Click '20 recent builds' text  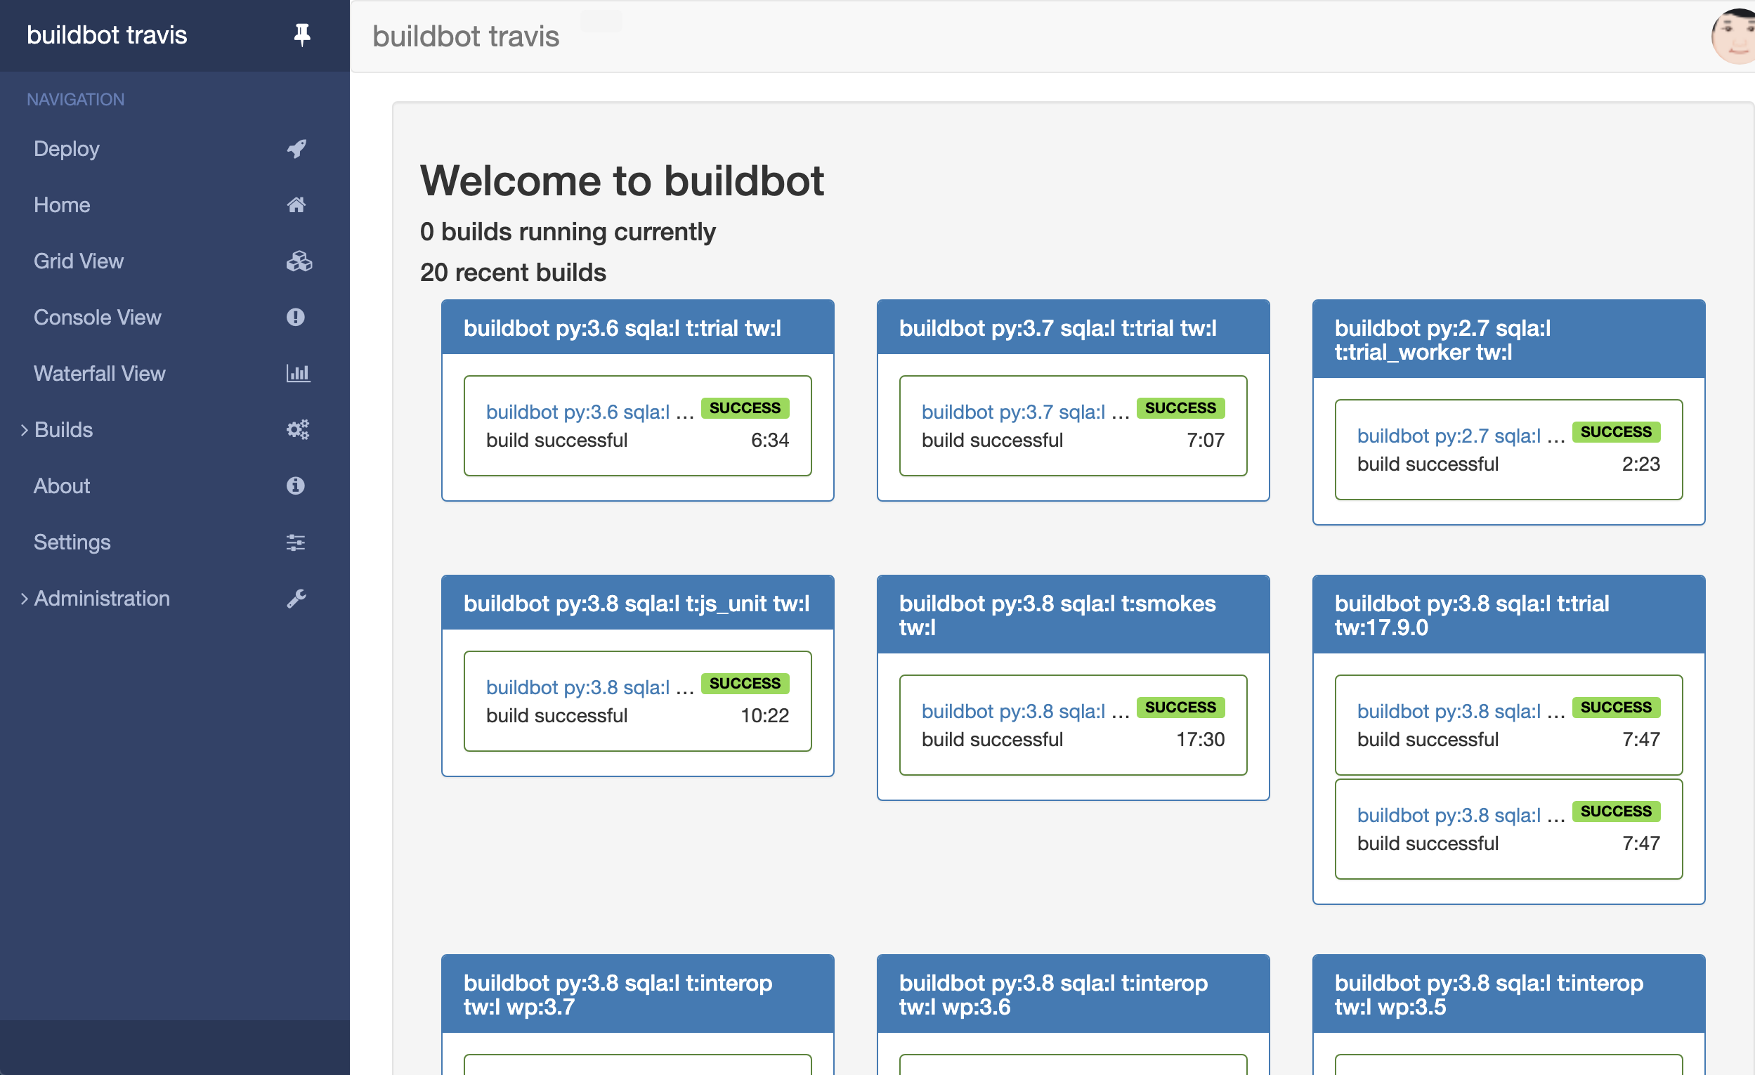tap(513, 272)
